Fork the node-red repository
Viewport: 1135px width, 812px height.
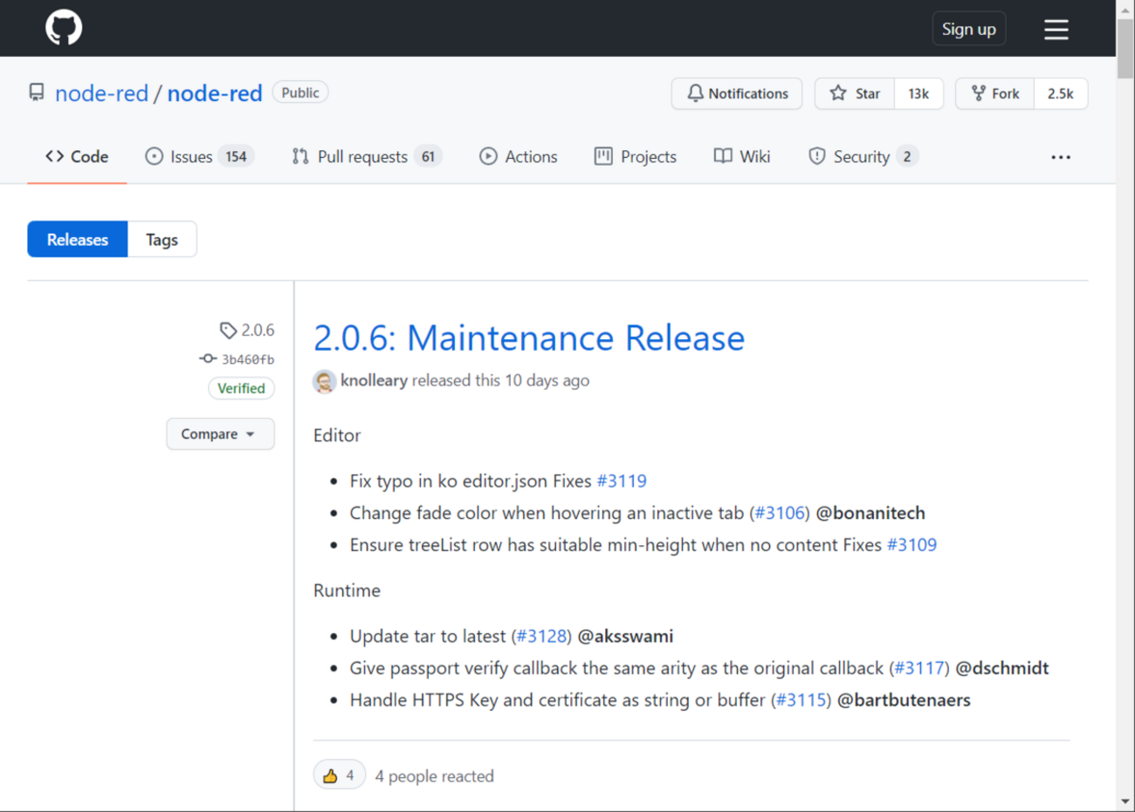click(995, 93)
